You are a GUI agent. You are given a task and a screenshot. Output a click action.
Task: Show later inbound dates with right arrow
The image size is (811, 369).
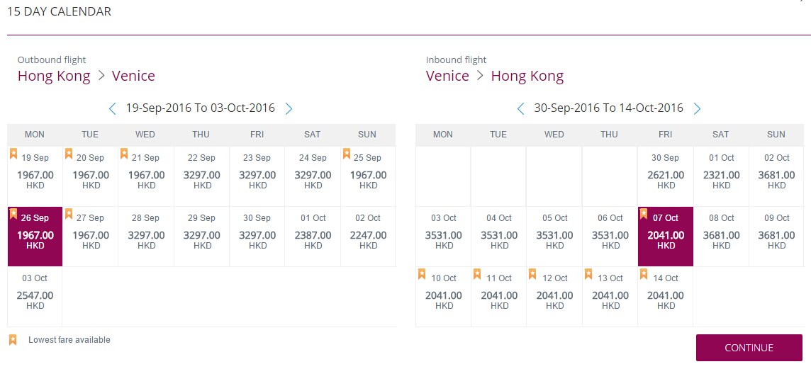(x=697, y=108)
